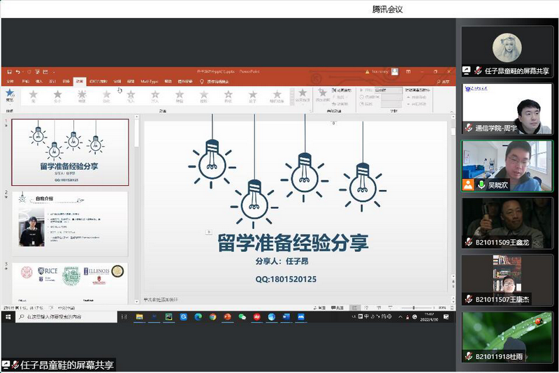Open the File tab in PowerPoint
The width and height of the screenshot is (559, 373).
[10, 81]
